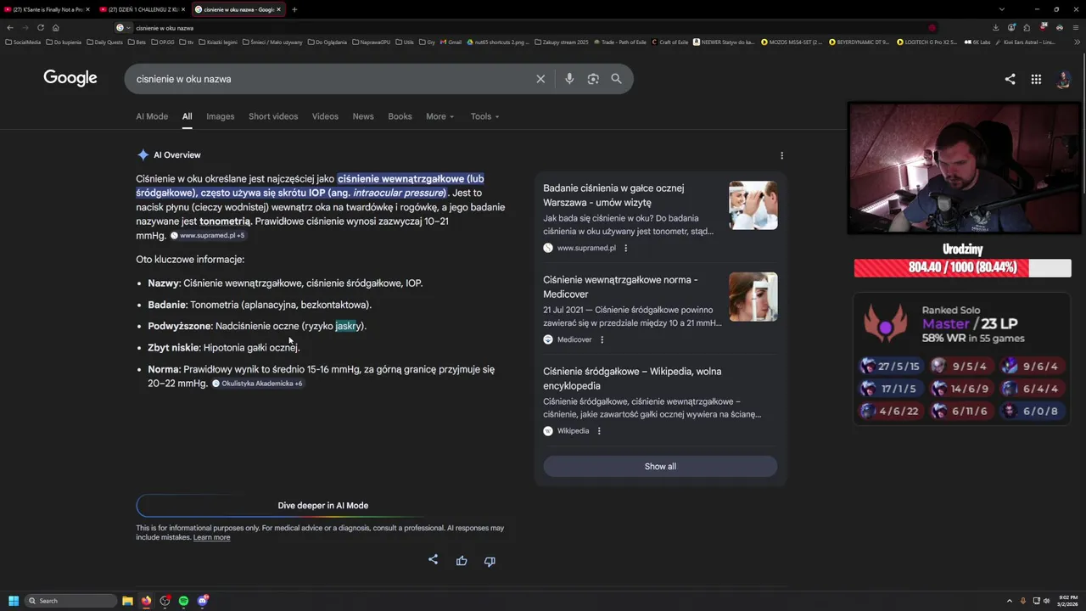Open File Explorer from the taskbar
Viewport: 1086px width, 611px height.
pyautogui.click(x=127, y=601)
